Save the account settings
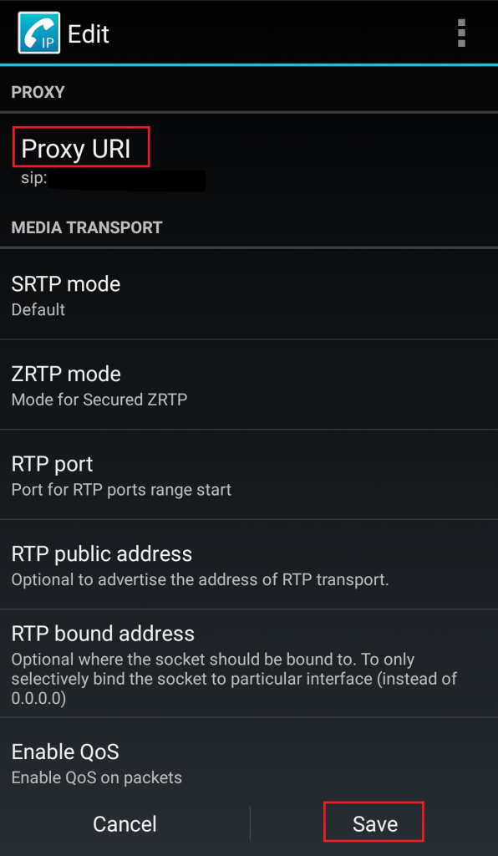This screenshot has height=856, width=498. [x=374, y=823]
